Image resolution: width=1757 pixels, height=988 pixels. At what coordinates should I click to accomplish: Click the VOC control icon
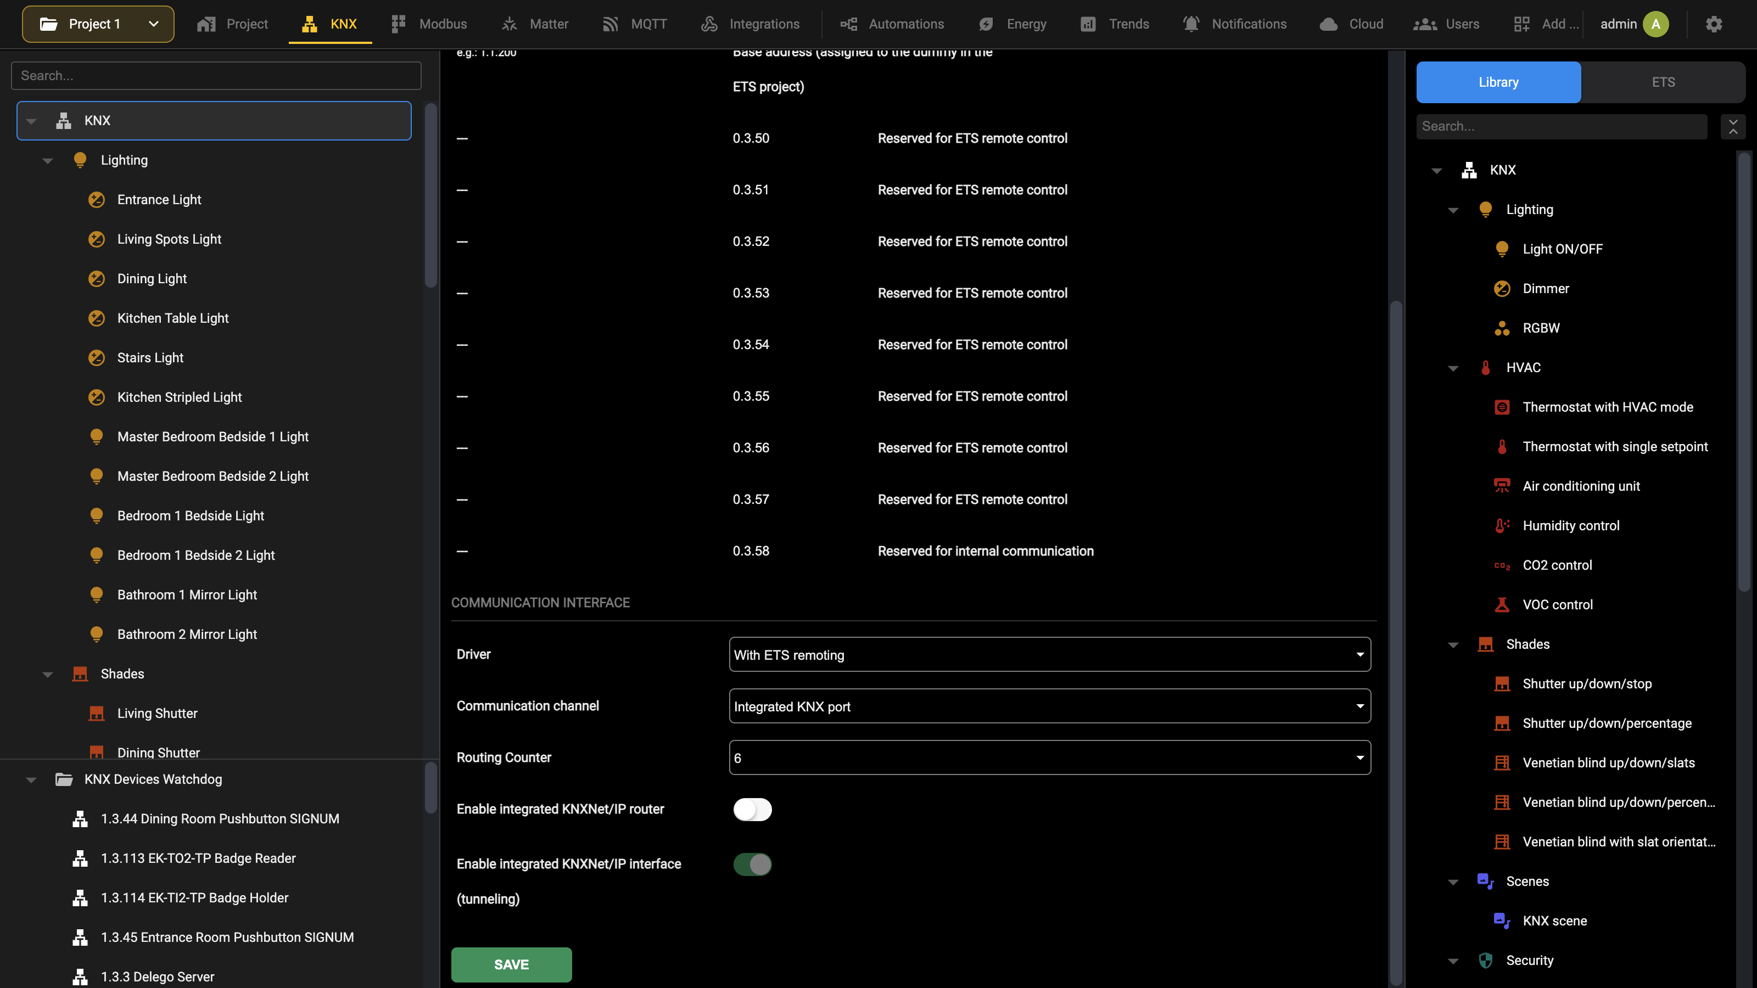click(x=1502, y=605)
